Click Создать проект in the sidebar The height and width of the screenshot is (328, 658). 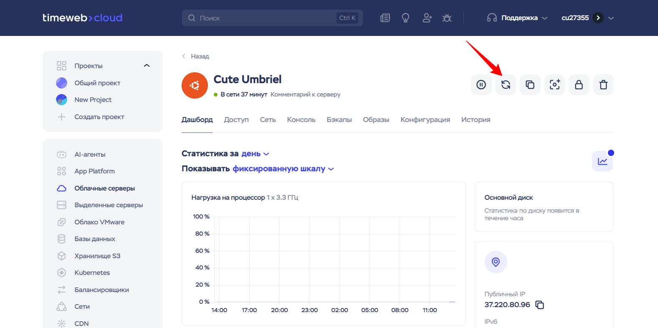pos(99,117)
